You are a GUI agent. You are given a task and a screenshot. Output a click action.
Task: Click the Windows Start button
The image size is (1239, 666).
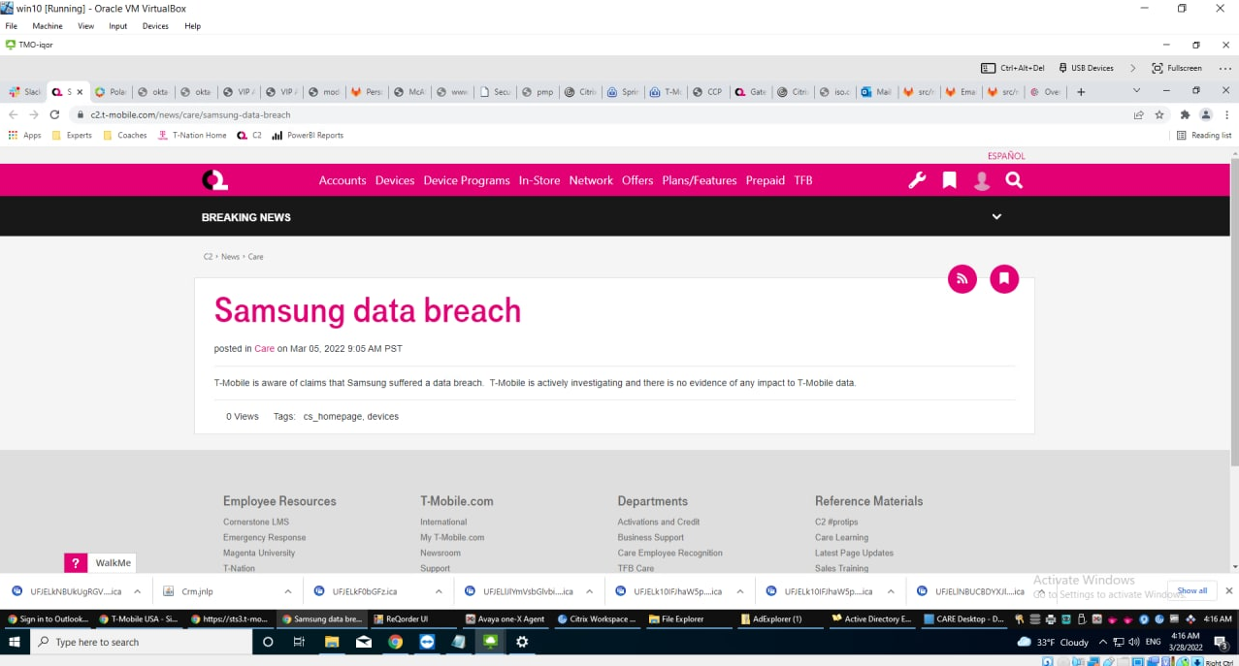[15, 642]
